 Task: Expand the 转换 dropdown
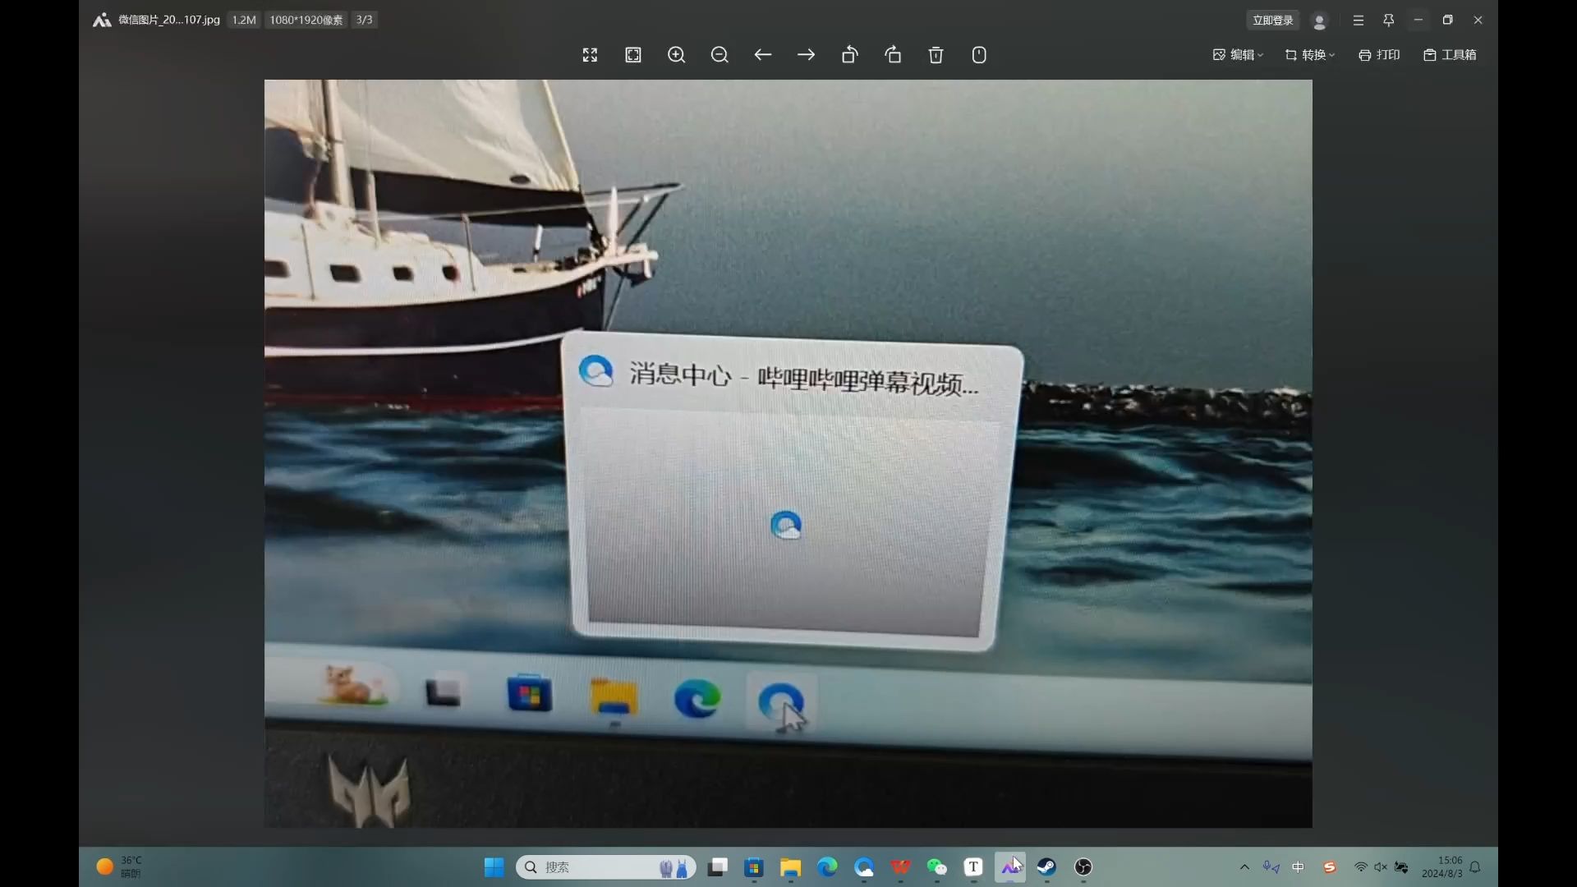click(1310, 55)
